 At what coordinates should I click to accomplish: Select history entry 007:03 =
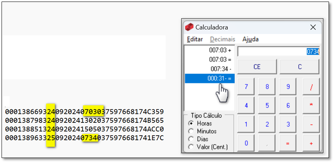click(210, 59)
